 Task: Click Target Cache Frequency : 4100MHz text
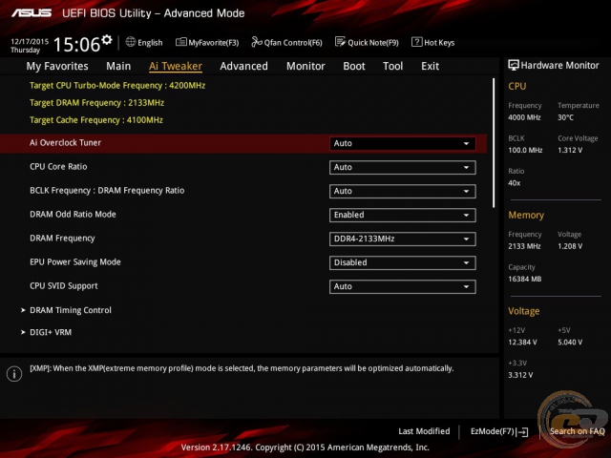pos(96,120)
